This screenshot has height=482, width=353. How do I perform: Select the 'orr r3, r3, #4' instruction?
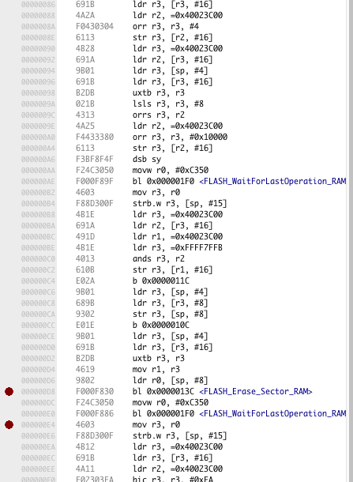coord(166,26)
